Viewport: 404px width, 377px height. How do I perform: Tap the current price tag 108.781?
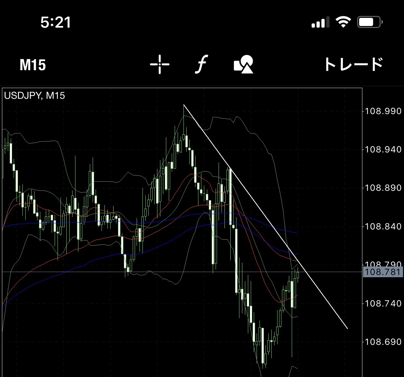point(383,272)
